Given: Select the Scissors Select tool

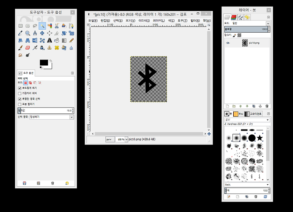Looking at the screenshot, I should point(57,26).
